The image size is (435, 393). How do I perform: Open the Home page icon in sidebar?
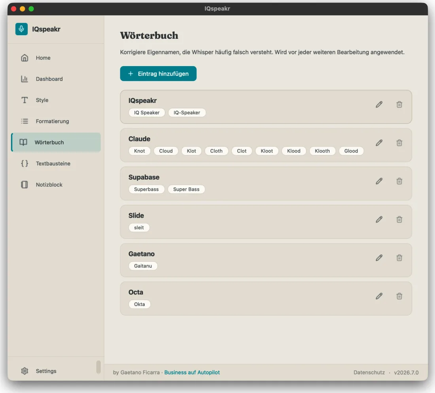click(x=25, y=58)
